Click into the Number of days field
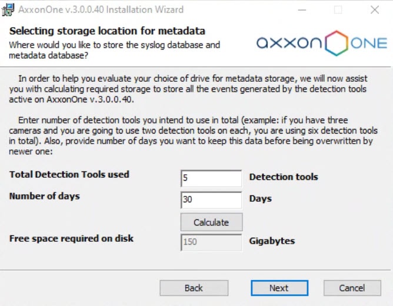Screen dimensions: 393x306 211,199
